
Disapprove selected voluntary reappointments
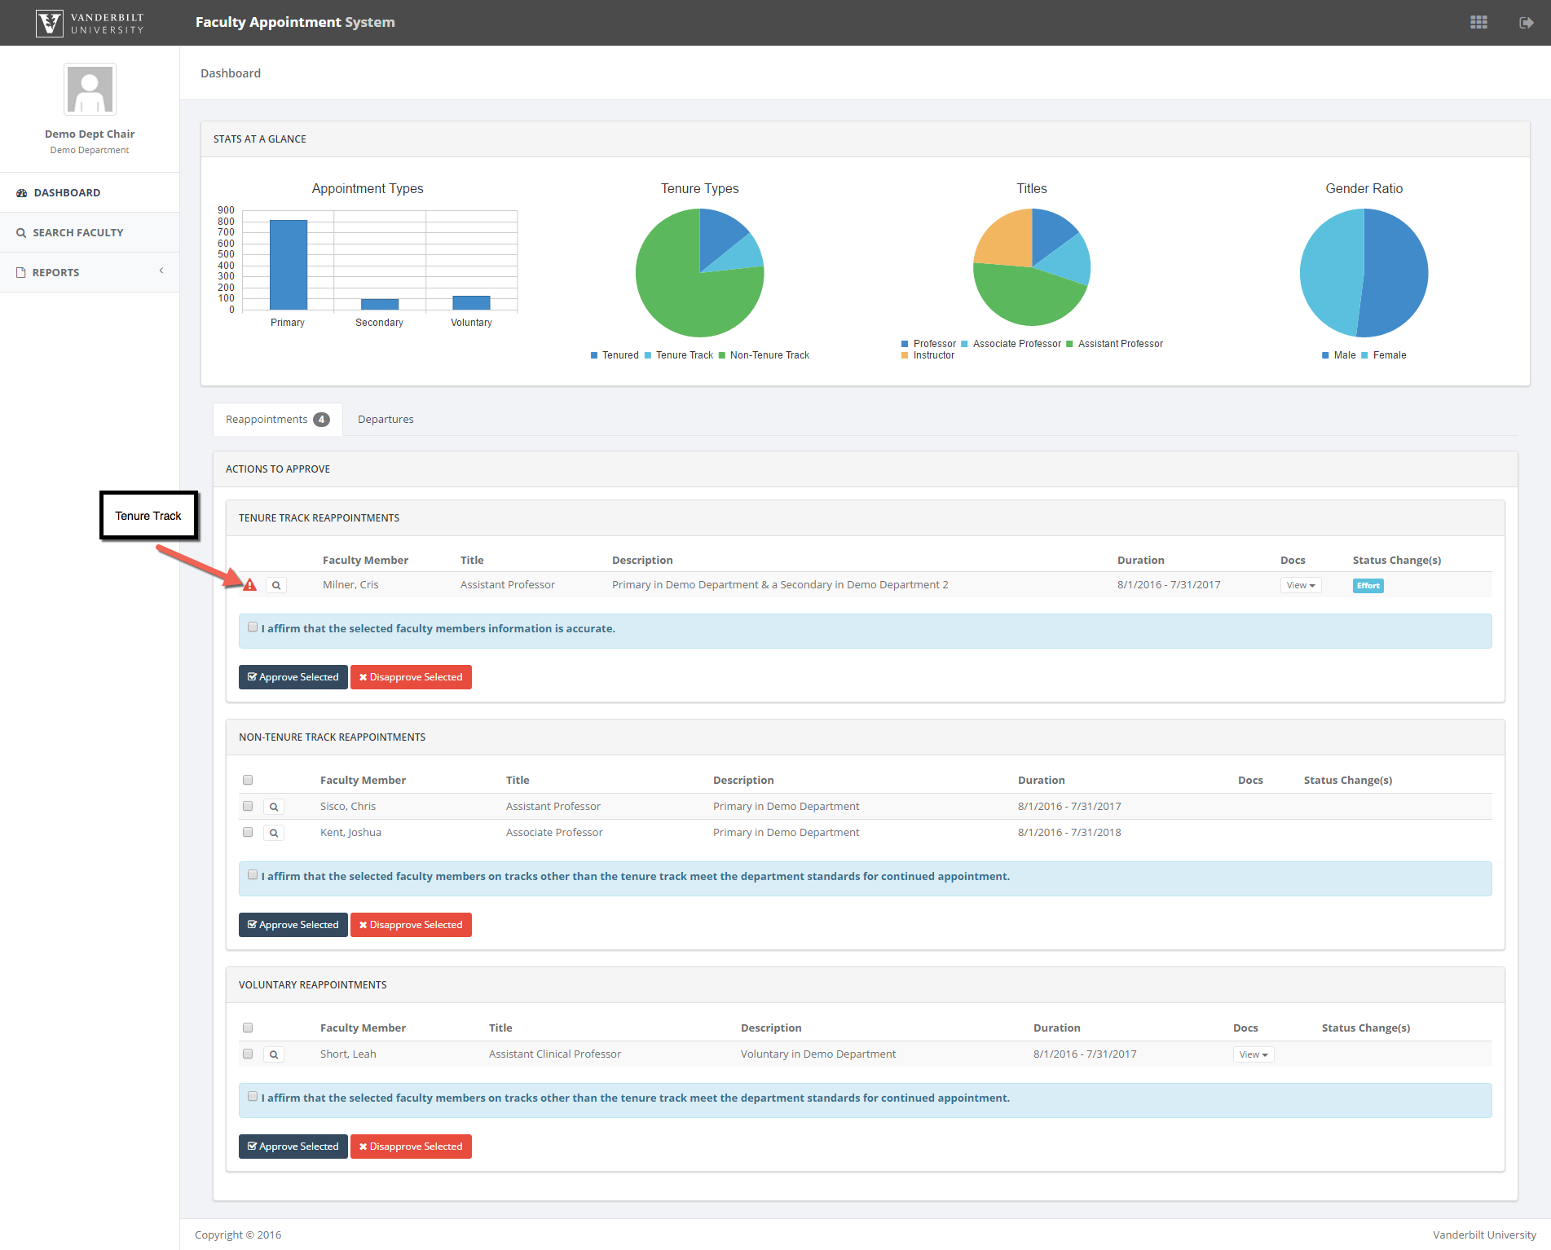[x=411, y=1147]
